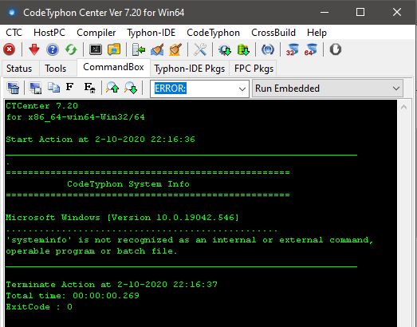Open the Run Embedded dropdown
417x327 pixels.
(x=328, y=89)
